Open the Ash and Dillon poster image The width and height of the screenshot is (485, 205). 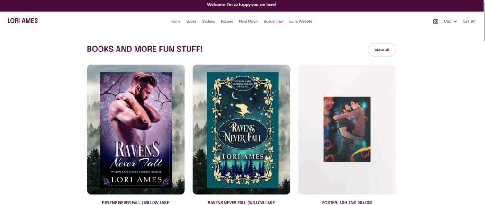(347, 129)
